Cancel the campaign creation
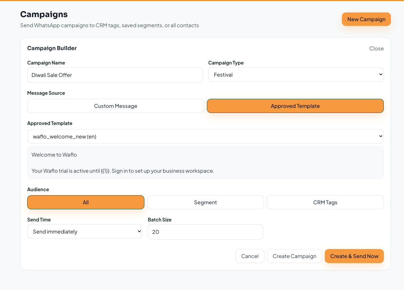Image resolution: width=404 pixels, height=290 pixels. tap(250, 256)
